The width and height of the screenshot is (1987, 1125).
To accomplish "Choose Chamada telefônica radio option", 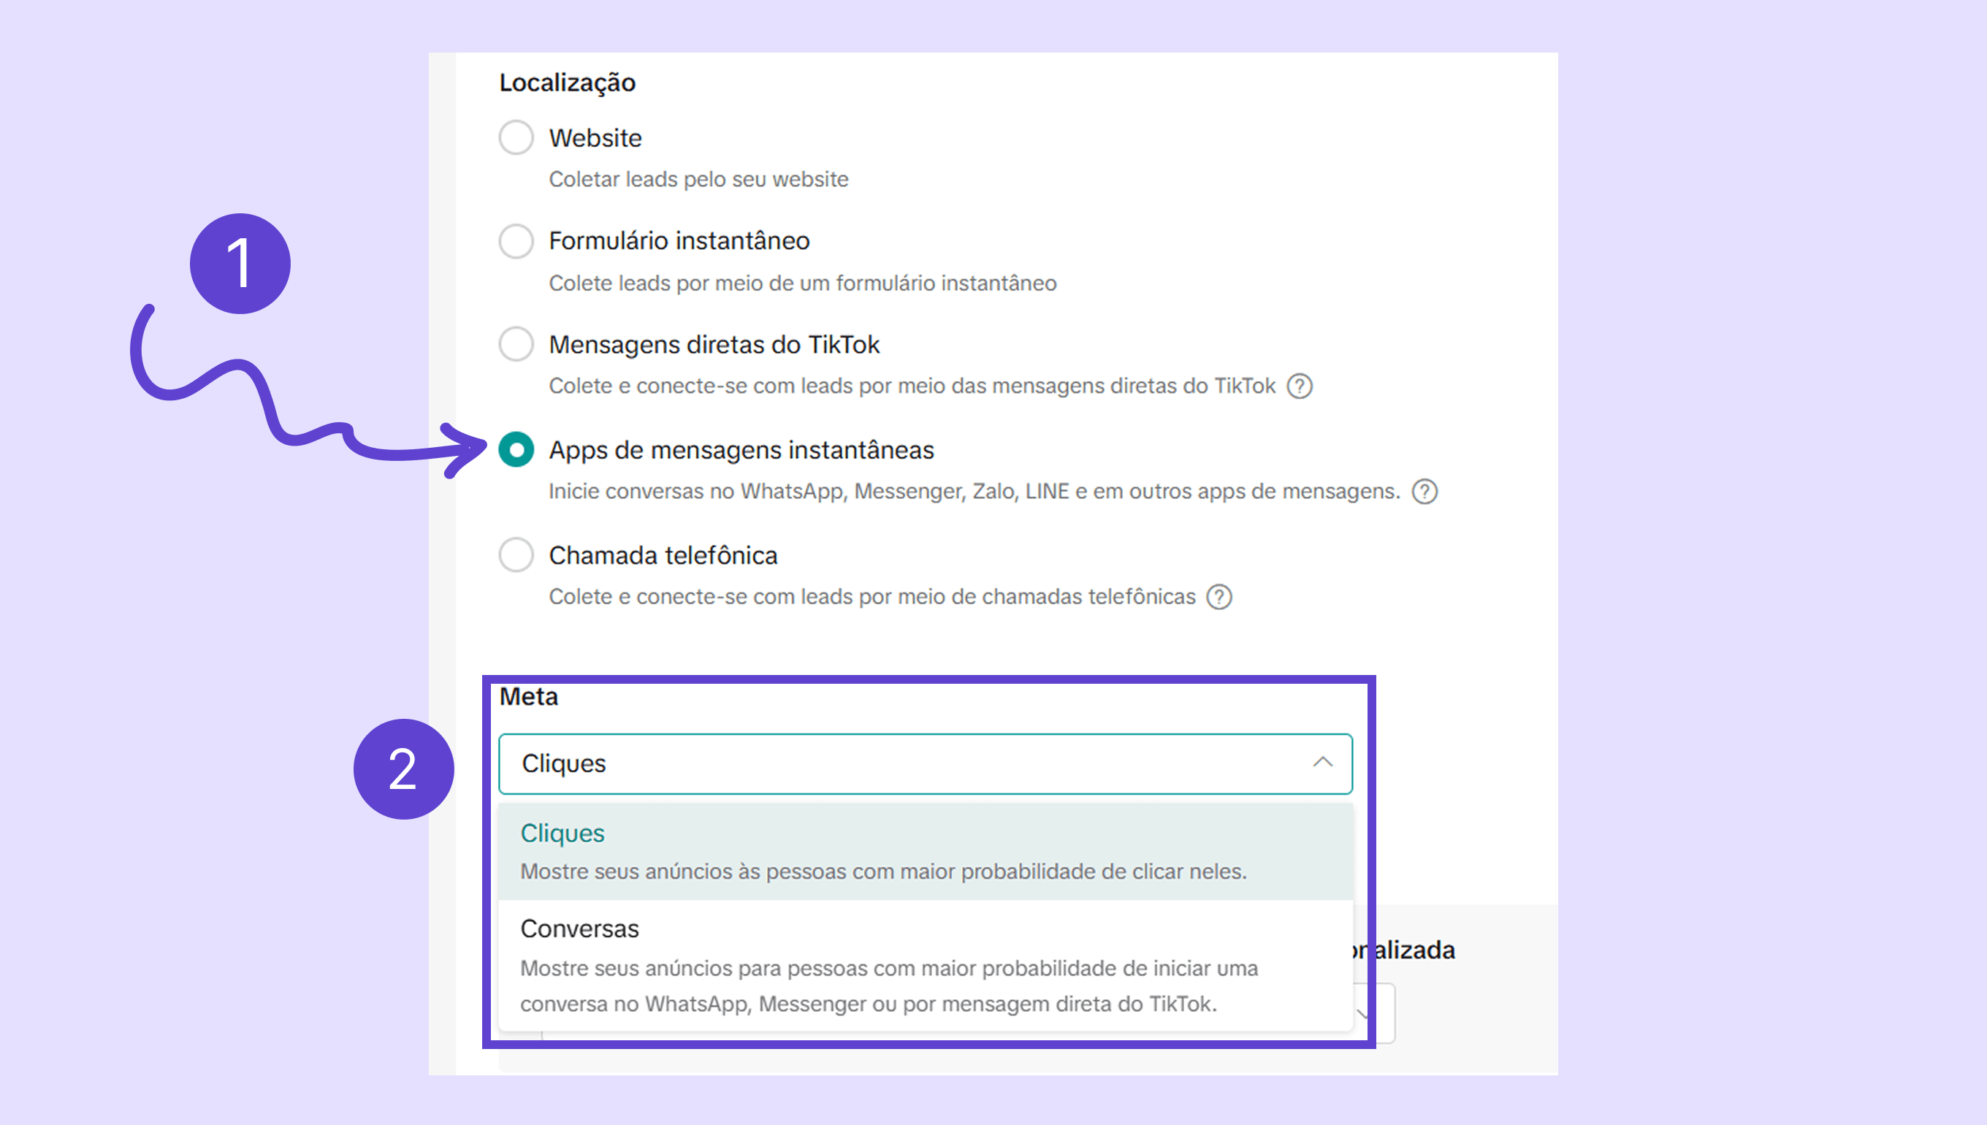I will [516, 554].
